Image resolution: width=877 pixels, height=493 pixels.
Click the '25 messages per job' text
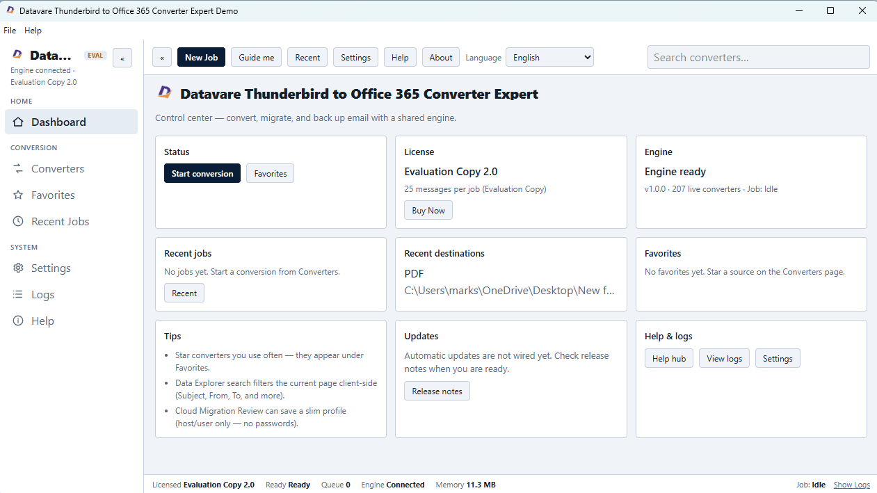475,189
